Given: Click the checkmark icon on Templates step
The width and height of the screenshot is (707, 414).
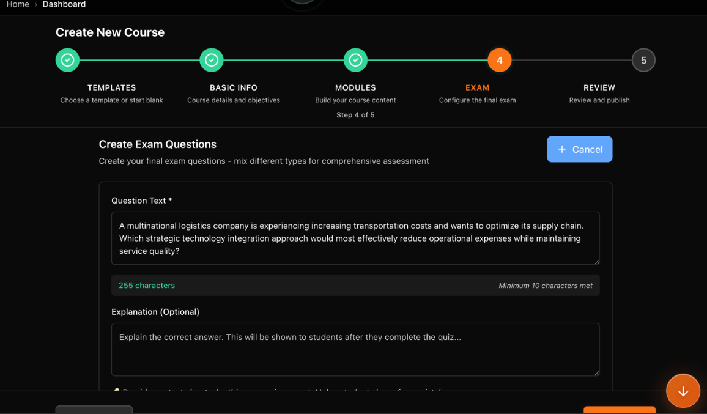Looking at the screenshot, I should point(67,60).
